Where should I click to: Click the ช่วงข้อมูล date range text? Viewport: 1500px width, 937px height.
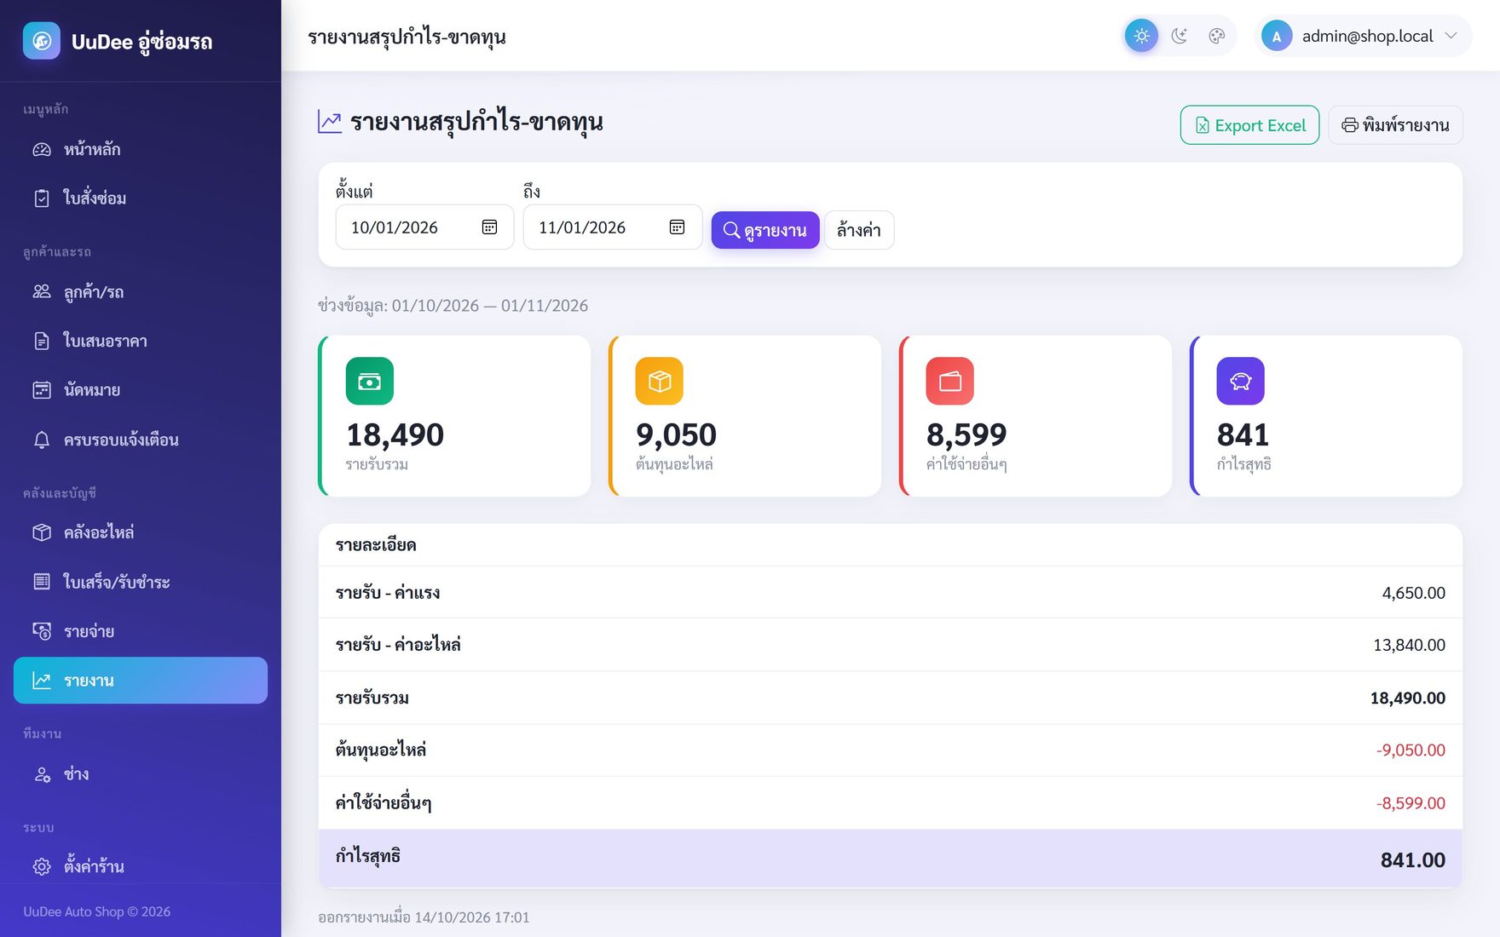click(453, 306)
